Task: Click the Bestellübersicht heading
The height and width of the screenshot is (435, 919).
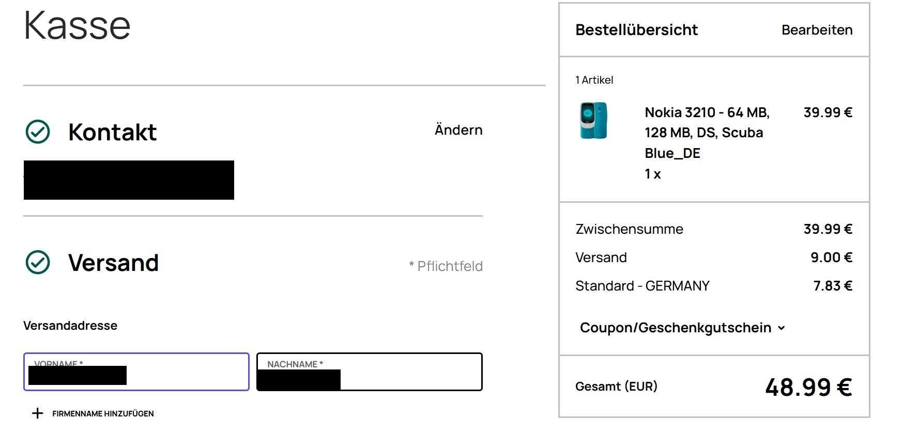Action: pos(636,30)
